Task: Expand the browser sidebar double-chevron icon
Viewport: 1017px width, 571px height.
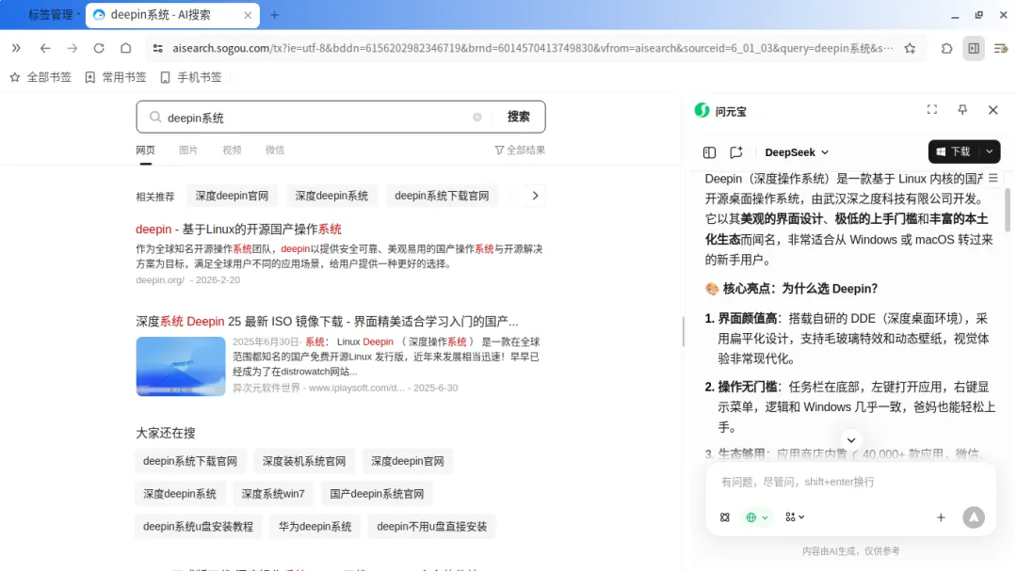Action: [16, 48]
